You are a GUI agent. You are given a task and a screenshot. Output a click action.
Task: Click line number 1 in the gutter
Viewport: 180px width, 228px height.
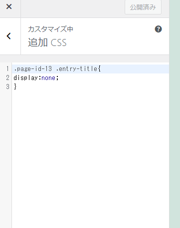(x=7, y=68)
